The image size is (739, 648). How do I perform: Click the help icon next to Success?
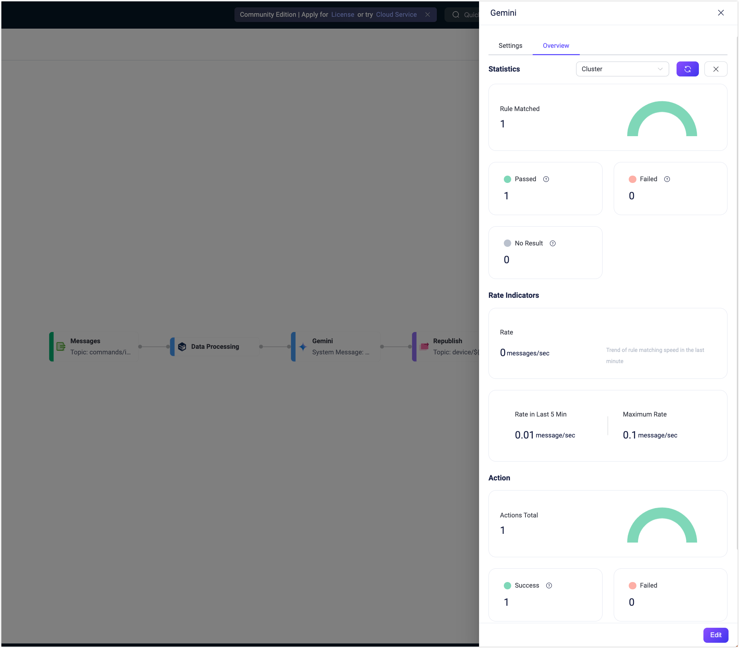tap(548, 585)
